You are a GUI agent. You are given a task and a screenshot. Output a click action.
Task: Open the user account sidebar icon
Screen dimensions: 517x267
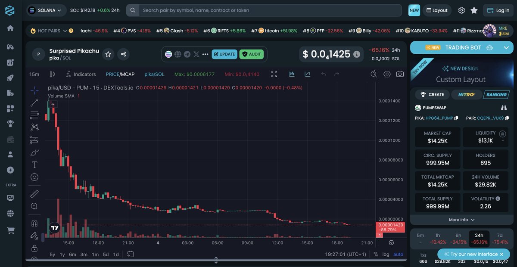click(x=10, y=154)
